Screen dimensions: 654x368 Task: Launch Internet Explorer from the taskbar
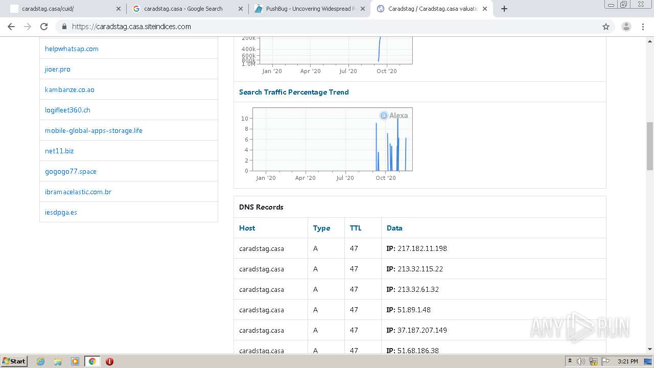click(x=40, y=361)
